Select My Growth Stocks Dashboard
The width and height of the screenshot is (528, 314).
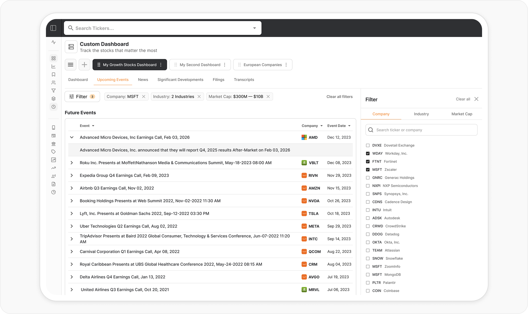coord(130,65)
